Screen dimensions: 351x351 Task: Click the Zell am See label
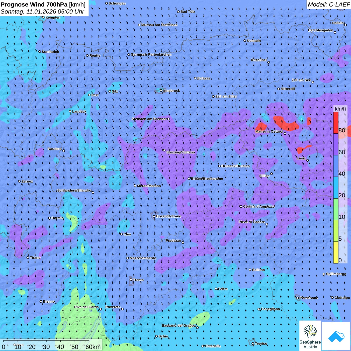tap(301, 80)
